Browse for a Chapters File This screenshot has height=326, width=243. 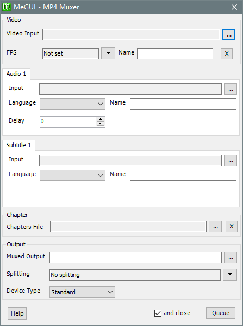pyautogui.click(x=215, y=226)
